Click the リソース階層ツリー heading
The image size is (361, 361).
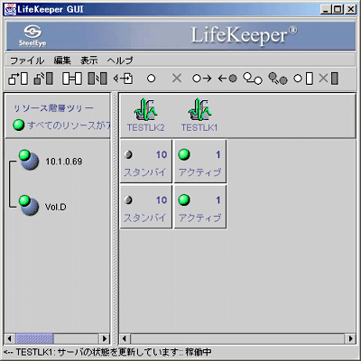[54, 108]
